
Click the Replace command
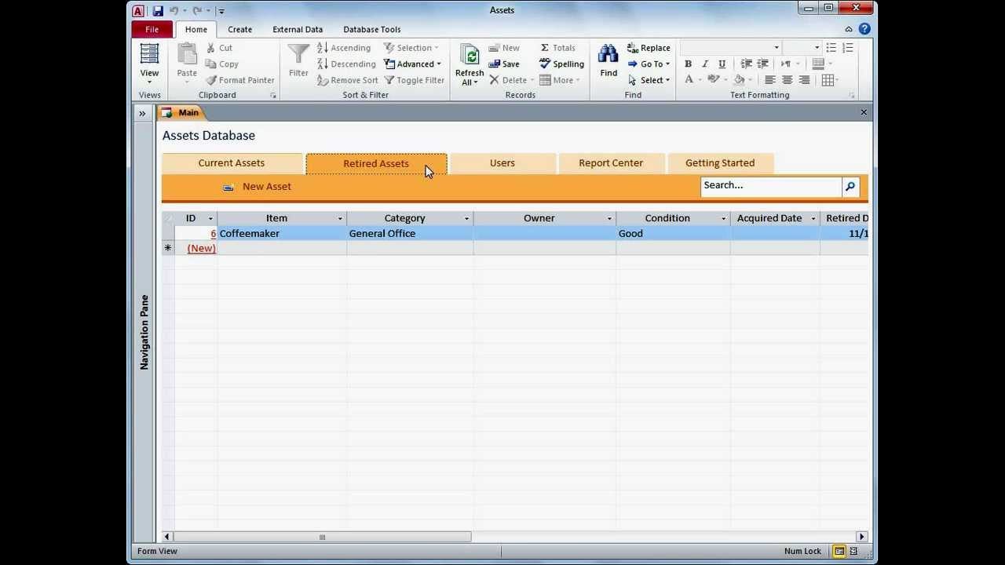pos(649,48)
